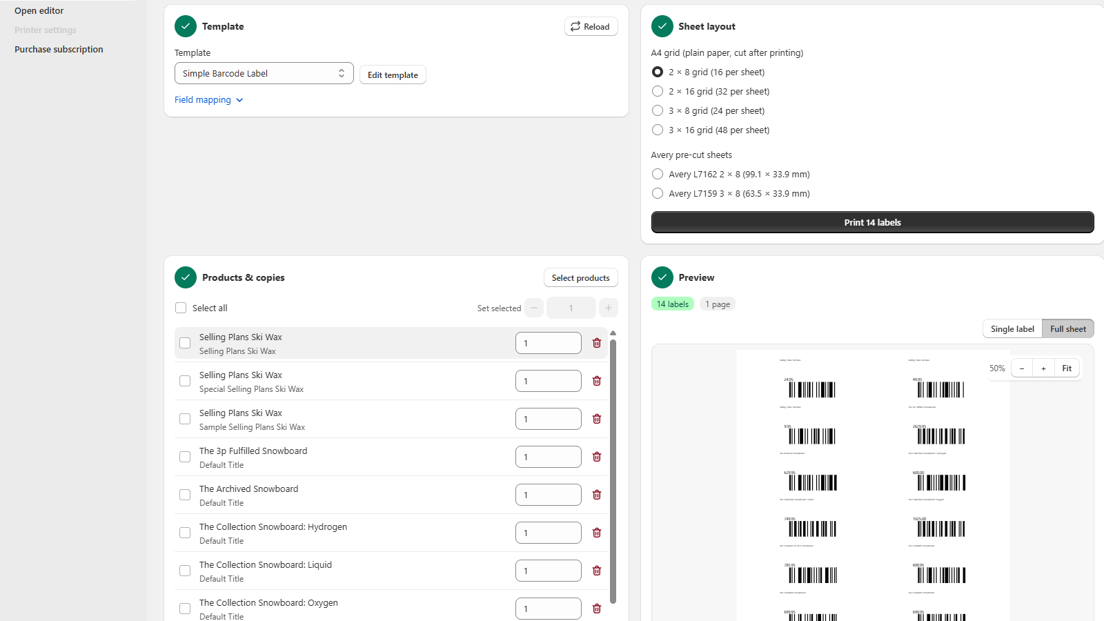This screenshot has width=1104, height=621.
Task: Open Printer settings in sidebar
Action: click(46, 30)
